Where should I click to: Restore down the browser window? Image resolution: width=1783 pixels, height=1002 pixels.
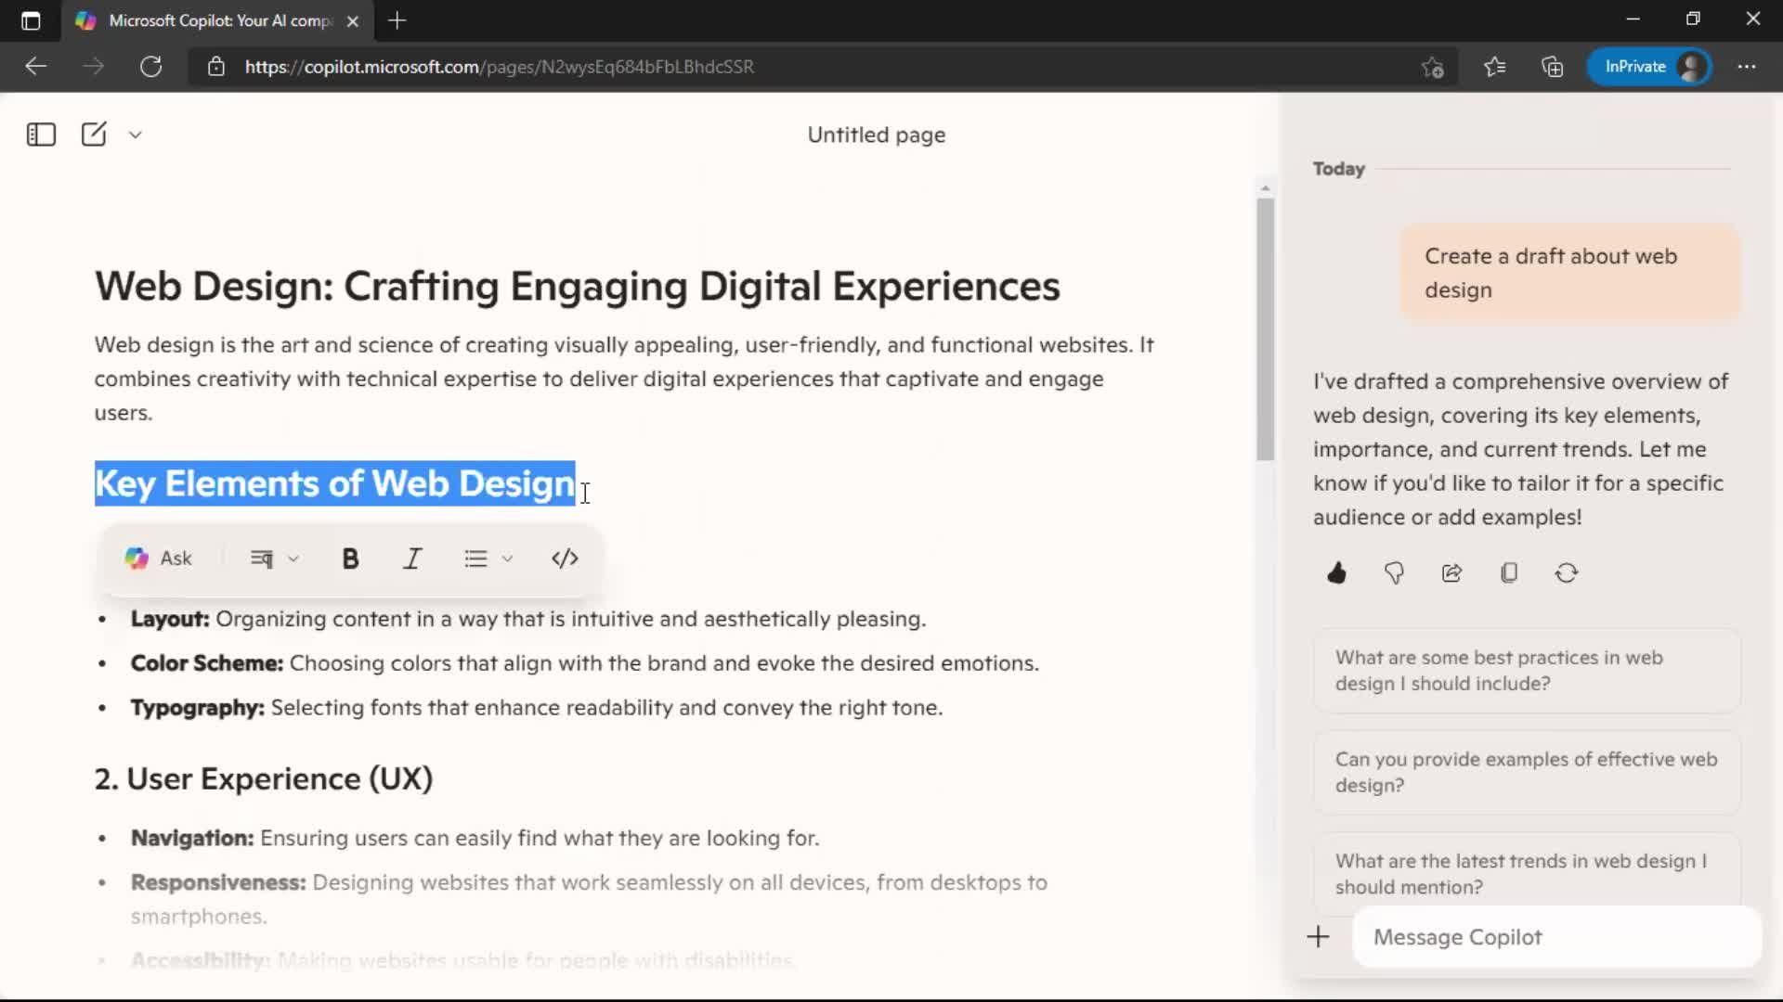(1693, 19)
